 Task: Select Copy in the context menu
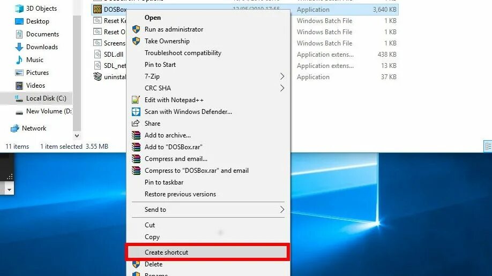[152, 237]
